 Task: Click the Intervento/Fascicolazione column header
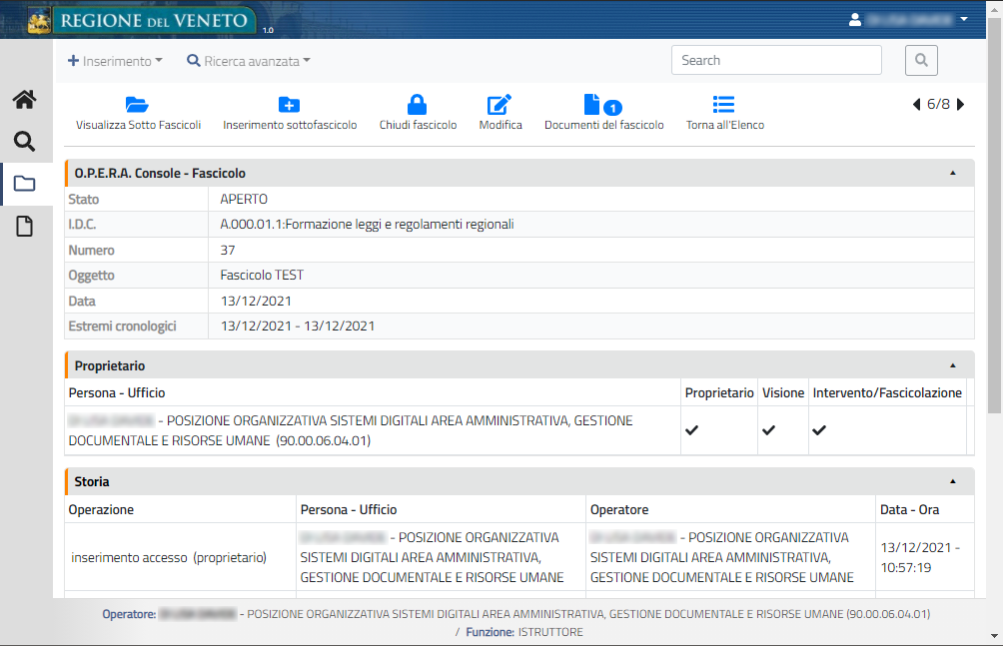point(887,392)
